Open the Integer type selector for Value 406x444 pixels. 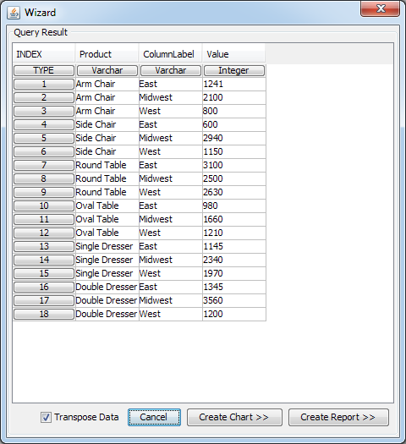[x=234, y=70]
